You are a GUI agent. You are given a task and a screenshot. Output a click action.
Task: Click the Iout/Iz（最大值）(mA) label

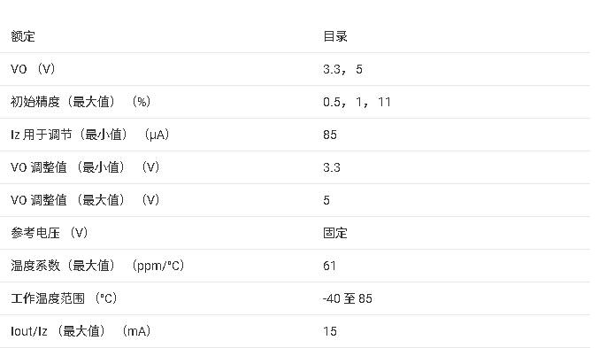(81, 331)
